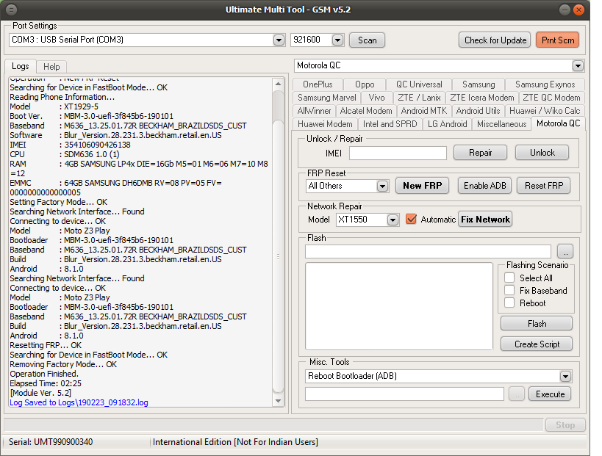Click the Unlock button
602x456 pixels.
pos(542,153)
